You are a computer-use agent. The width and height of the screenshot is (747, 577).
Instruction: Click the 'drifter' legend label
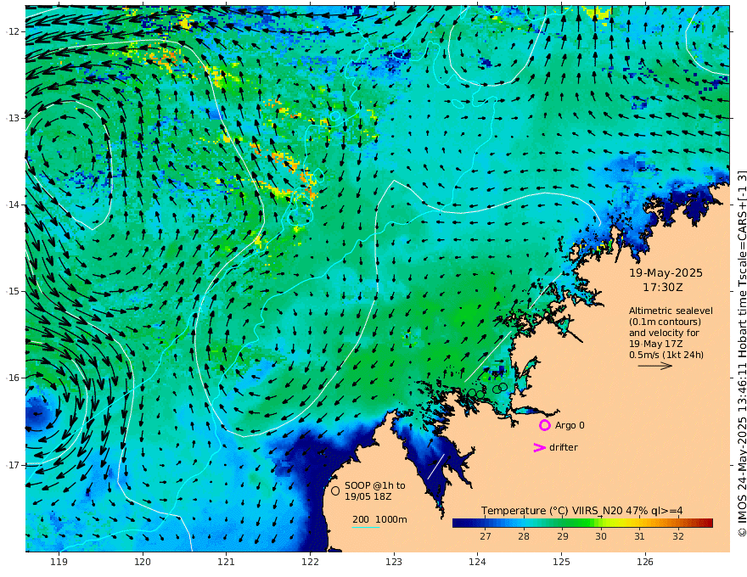564,447
